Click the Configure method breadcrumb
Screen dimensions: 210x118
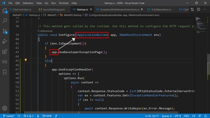point(122,15)
